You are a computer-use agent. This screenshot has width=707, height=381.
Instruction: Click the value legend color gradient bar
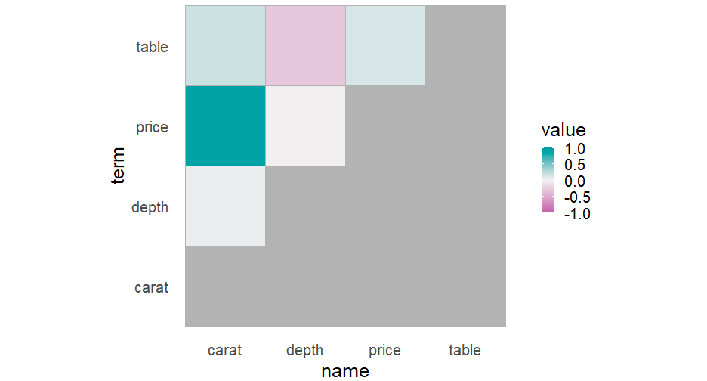[x=548, y=181]
